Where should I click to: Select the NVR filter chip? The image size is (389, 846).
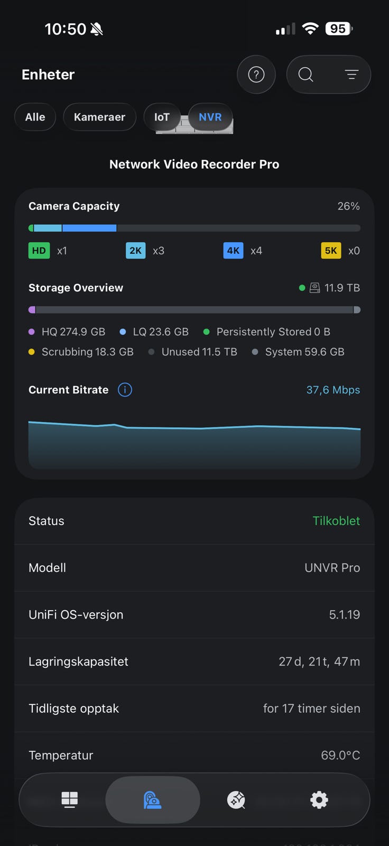(x=210, y=117)
